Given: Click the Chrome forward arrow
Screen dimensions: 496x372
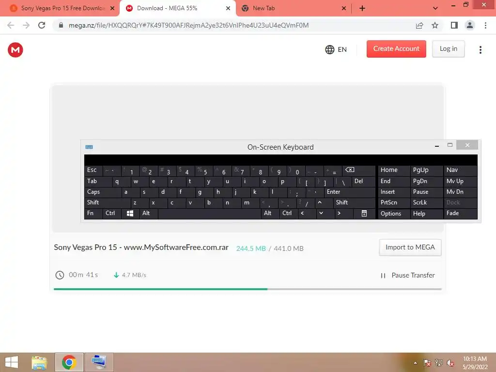Looking at the screenshot, I should click(x=26, y=25).
